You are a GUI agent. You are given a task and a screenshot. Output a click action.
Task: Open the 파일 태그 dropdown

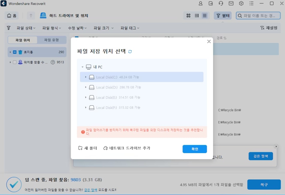click(x=130, y=28)
